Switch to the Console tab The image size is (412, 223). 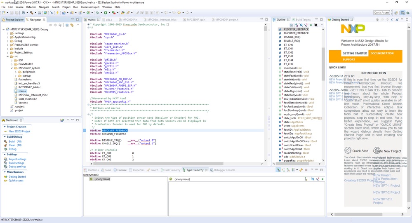(x=120, y=170)
